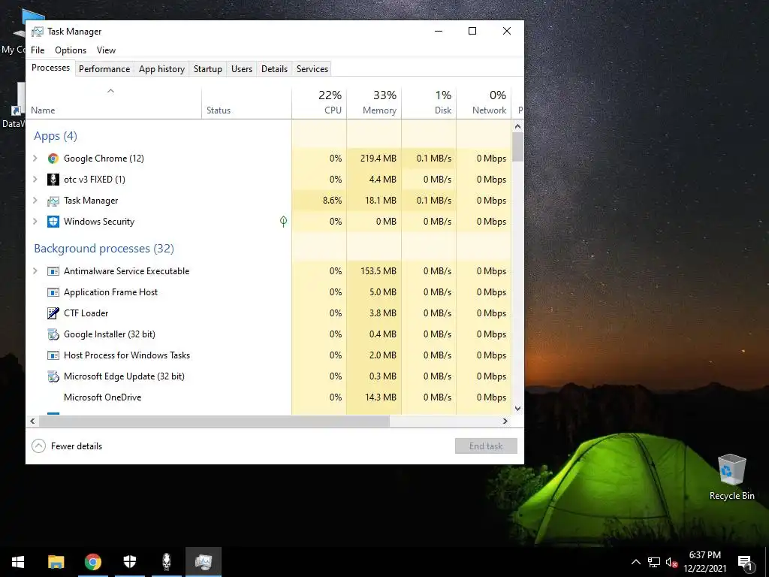The width and height of the screenshot is (769, 577).
Task: Click the network status tray icon
Action: [654, 562]
